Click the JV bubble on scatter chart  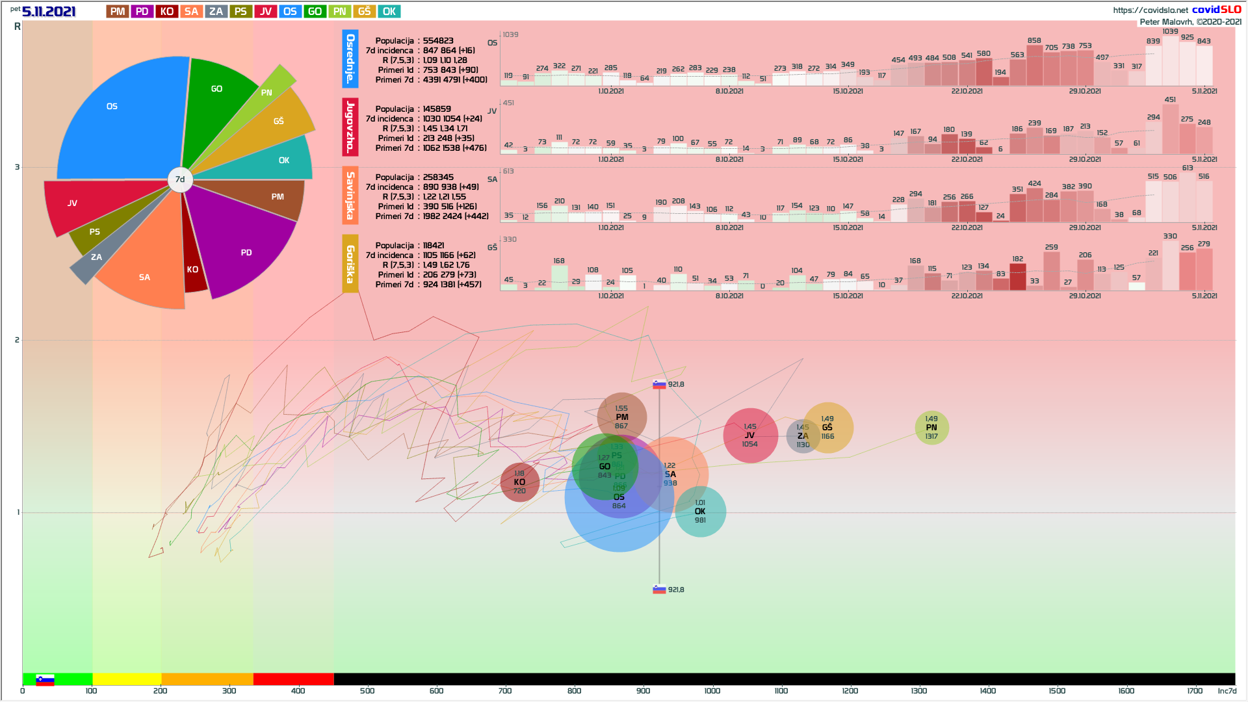coord(750,435)
